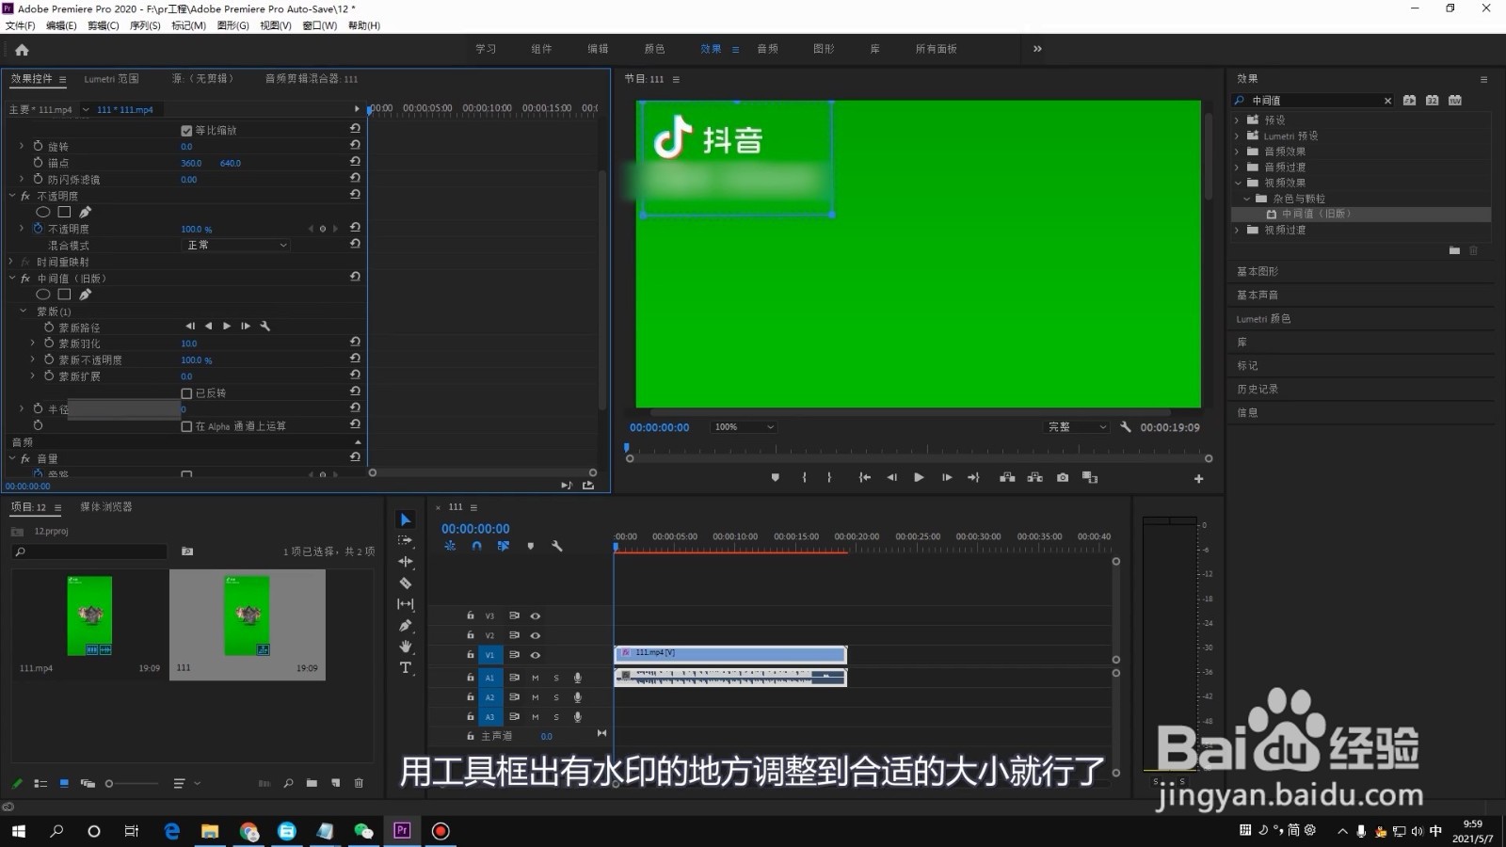This screenshot has height=847, width=1506.
Task: Select the Track Select Forward tool
Action: coord(406,540)
